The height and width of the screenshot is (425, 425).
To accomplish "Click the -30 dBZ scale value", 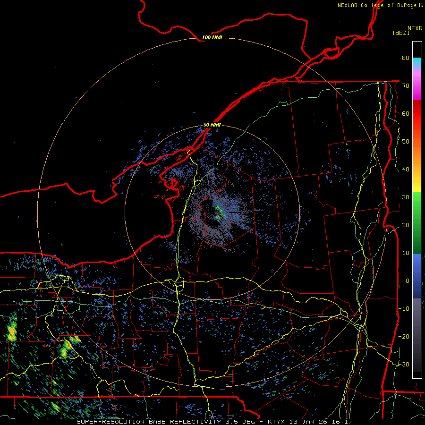I will point(404,364).
